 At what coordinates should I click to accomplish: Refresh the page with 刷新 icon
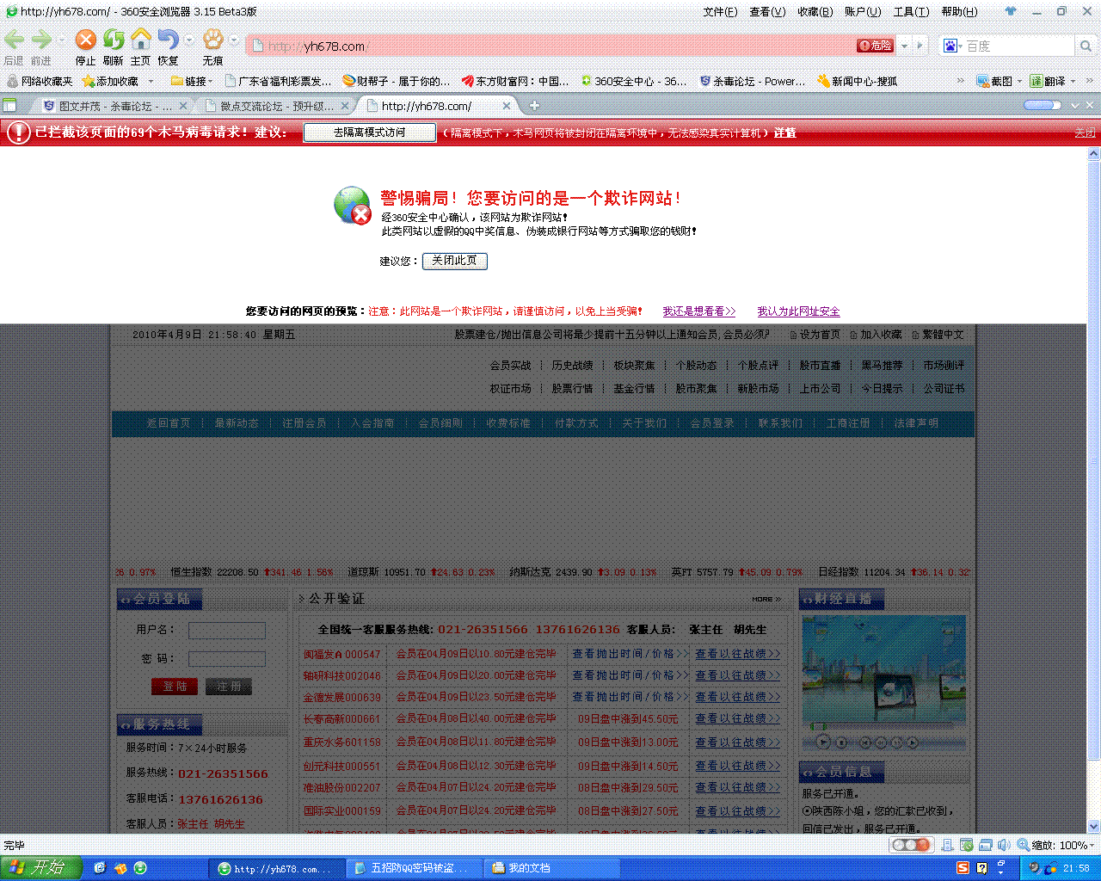tap(114, 40)
